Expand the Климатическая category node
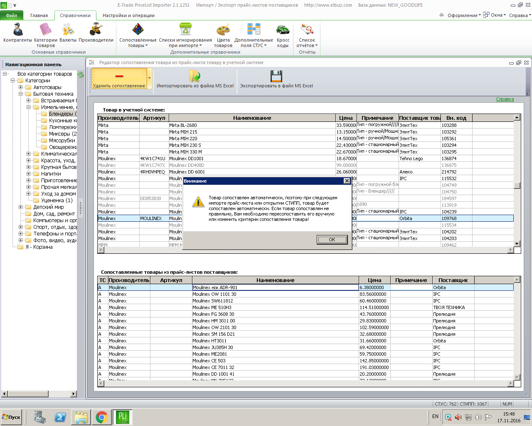Image resolution: width=532 pixels, height=426 pixels. pyautogui.click(x=29, y=154)
